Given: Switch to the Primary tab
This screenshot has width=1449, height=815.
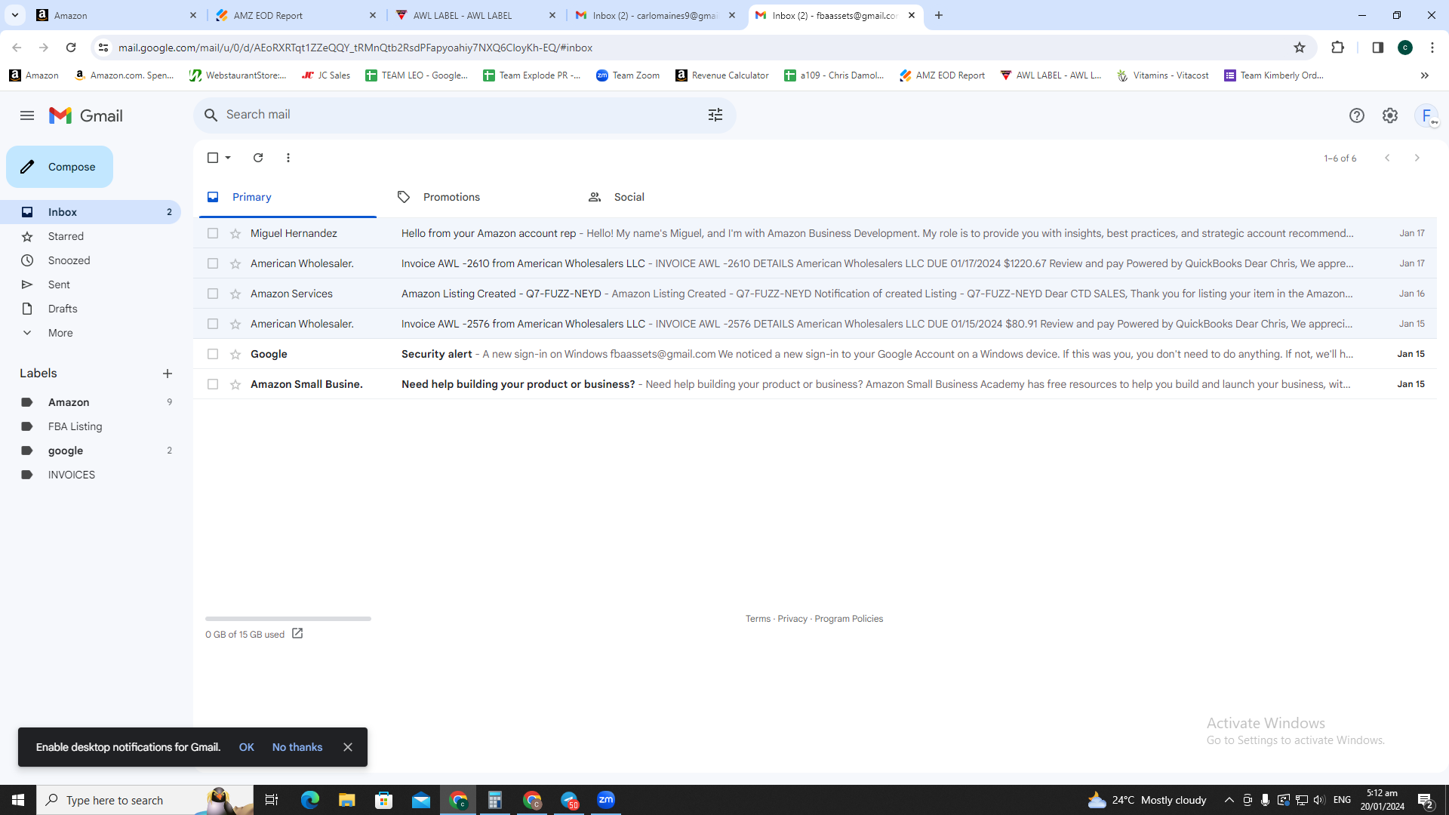Looking at the screenshot, I should tap(288, 197).
